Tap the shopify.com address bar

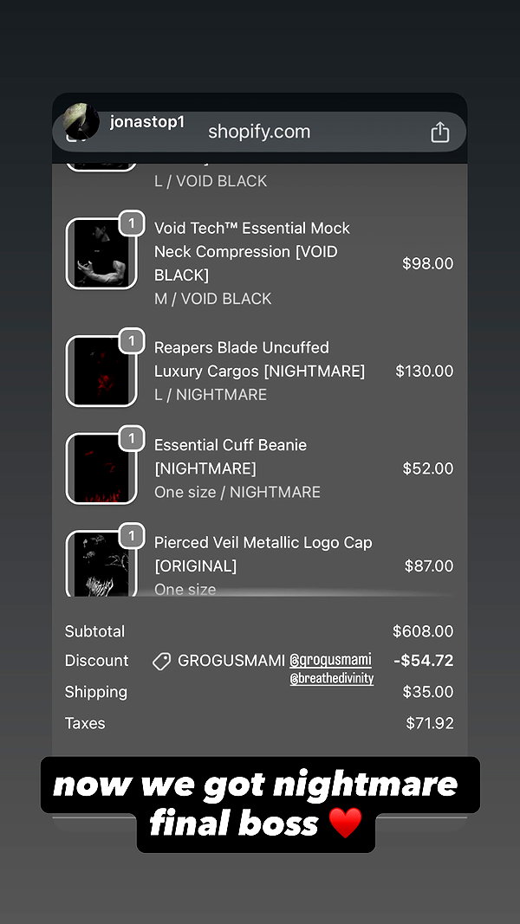[259, 132]
